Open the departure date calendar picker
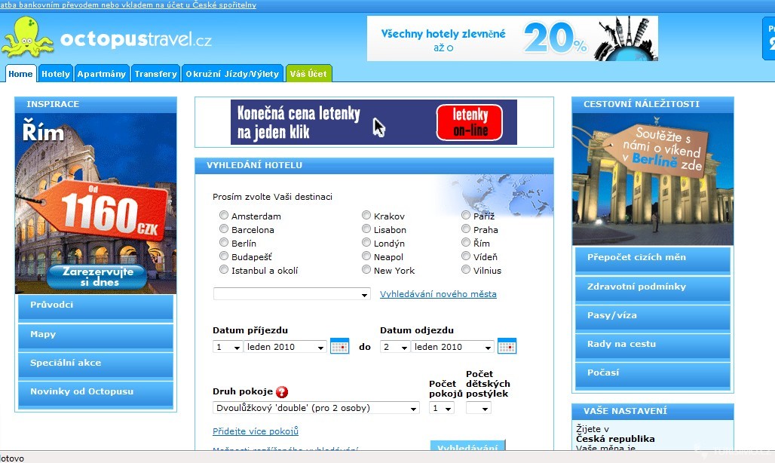 click(x=507, y=346)
